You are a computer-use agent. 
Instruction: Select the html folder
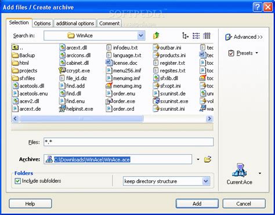[x=20, y=63]
